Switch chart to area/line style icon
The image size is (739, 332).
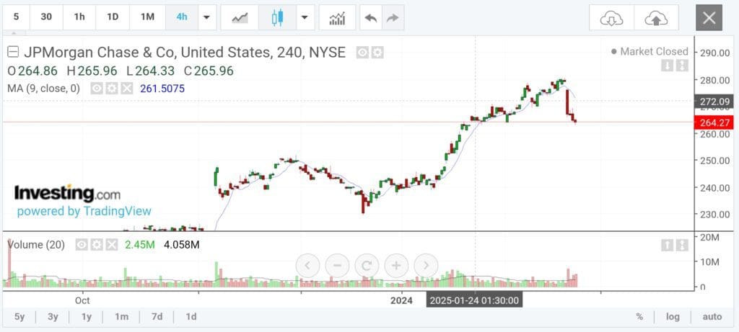[x=240, y=17]
